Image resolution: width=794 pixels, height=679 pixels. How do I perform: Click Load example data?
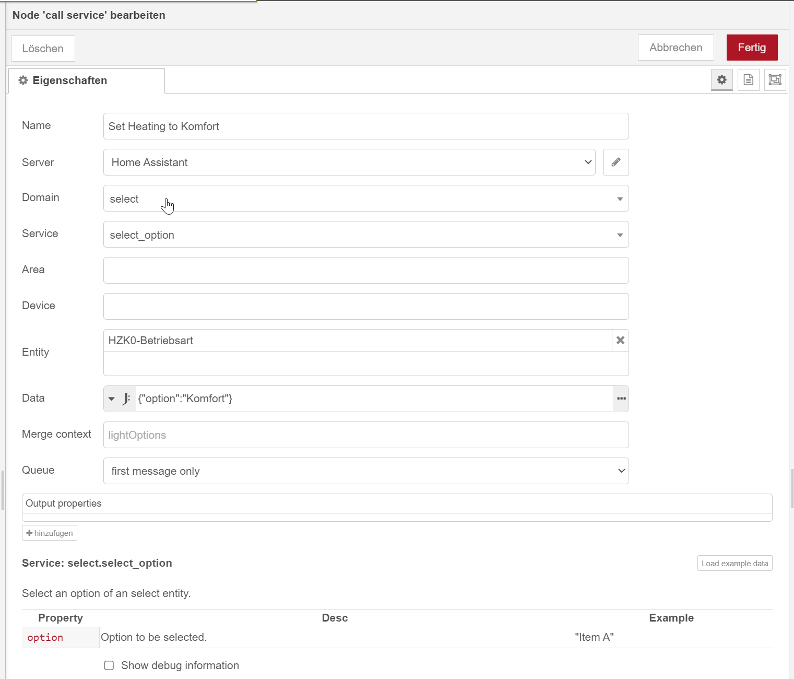(734, 563)
